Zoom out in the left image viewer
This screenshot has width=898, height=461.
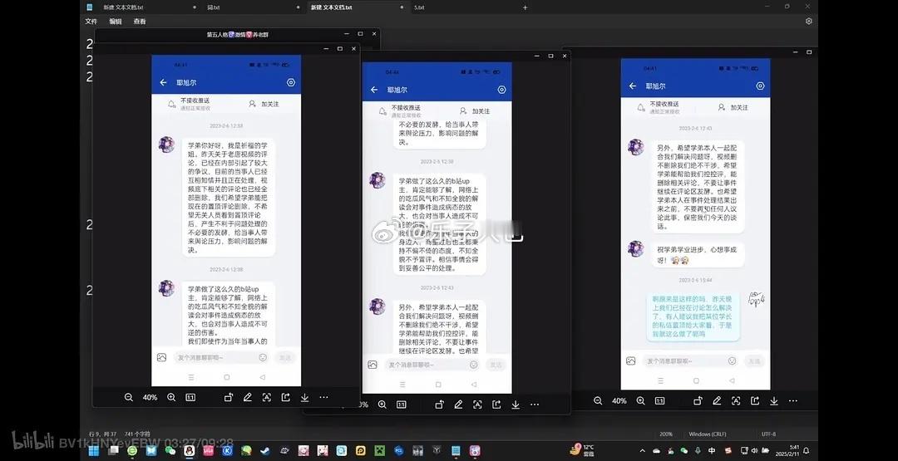tap(128, 398)
